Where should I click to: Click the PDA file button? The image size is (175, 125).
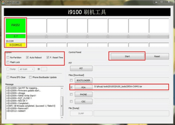pos(84,87)
